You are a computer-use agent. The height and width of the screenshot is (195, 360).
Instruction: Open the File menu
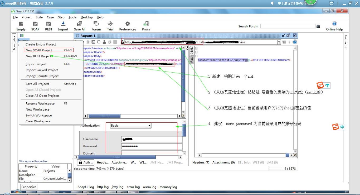tap(15, 17)
